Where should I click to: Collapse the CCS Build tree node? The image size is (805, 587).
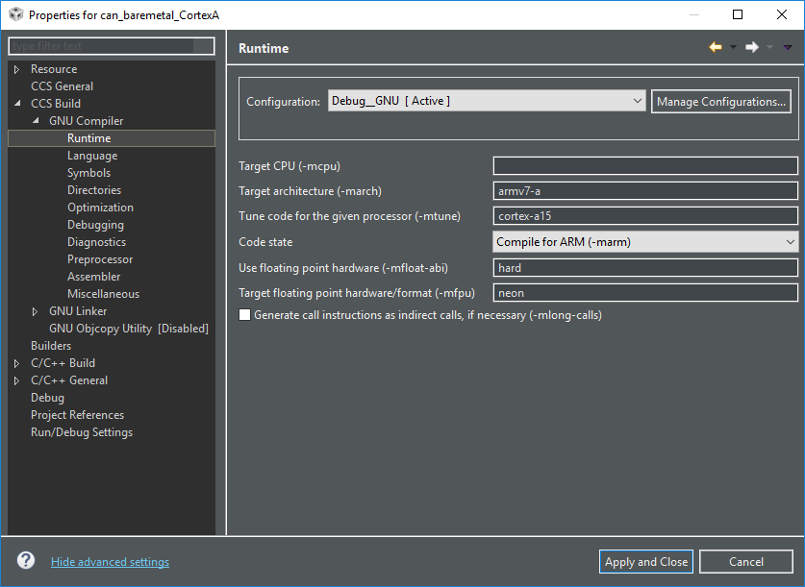click(17, 103)
